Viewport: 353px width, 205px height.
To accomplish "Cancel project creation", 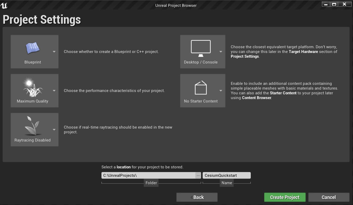I will 329,197.
